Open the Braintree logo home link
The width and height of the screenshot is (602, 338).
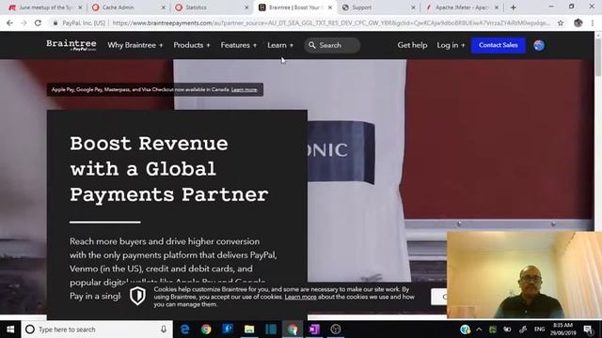tap(71, 45)
